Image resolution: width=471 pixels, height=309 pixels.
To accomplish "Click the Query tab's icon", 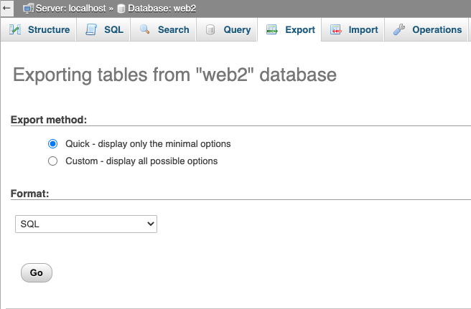I will pos(210,30).
